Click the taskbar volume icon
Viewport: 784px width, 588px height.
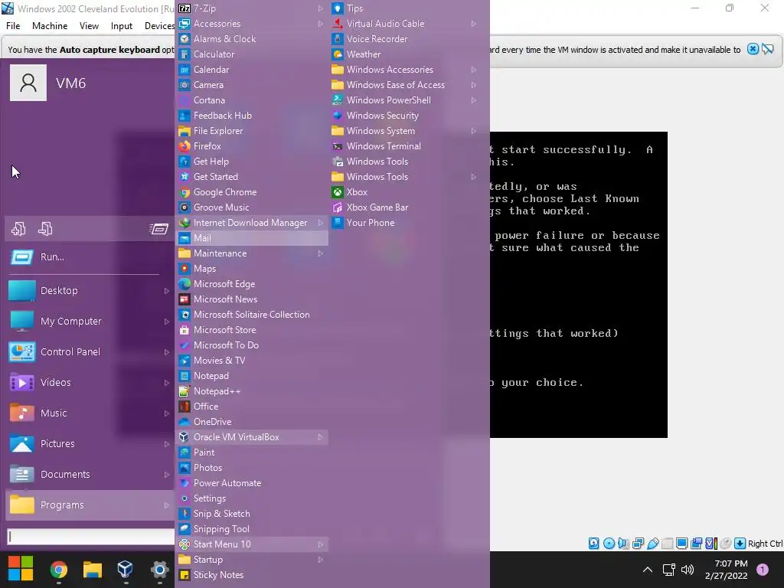click(688, 570)
